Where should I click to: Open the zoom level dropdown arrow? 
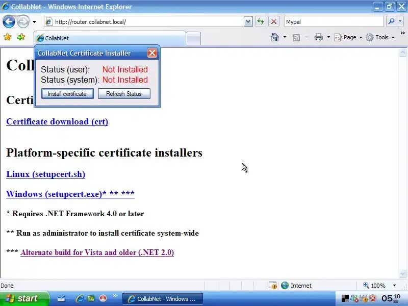pos(394,286)
